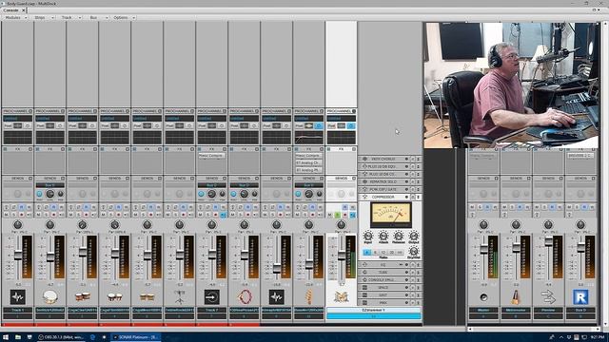
Task: Click the Edge browser taskbar icon
Action: 92,337
